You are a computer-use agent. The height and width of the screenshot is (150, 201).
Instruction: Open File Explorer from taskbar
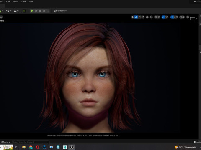pyautogui.click(x=24, y=147)
